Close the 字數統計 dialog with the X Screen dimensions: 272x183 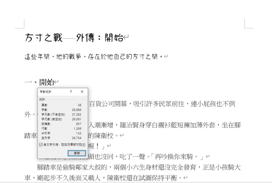tap(82, 92)
